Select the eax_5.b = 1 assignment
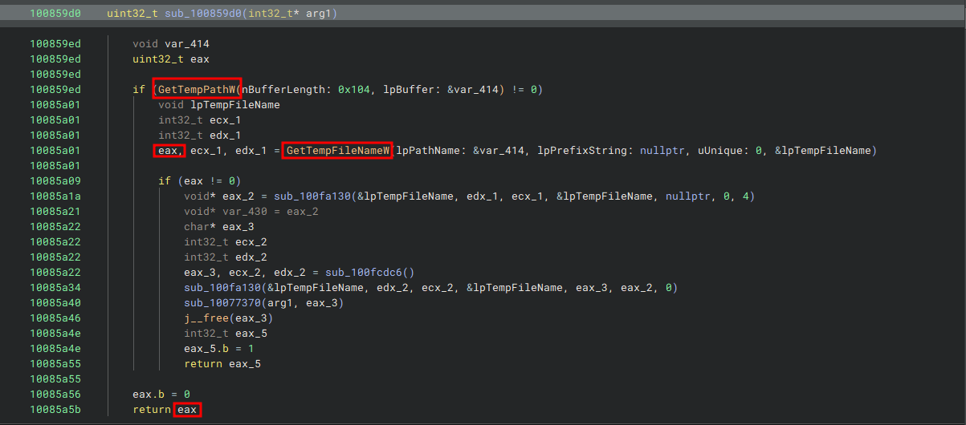 219,348
